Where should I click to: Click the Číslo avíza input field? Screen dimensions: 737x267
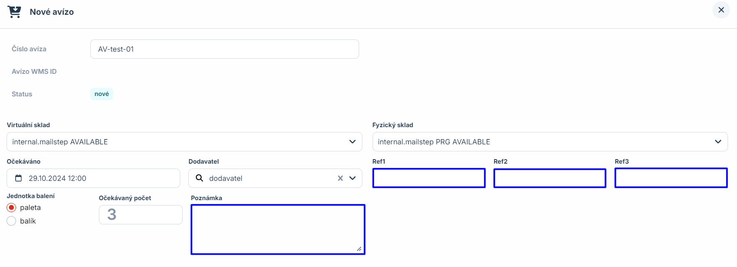tap(224, 49)
